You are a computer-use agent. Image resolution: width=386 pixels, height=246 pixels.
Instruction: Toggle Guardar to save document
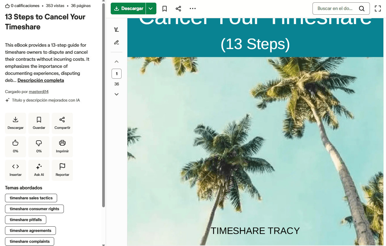point(39,123)
